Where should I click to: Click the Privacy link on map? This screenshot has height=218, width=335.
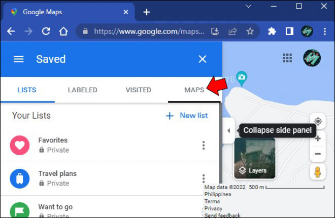point(213,208)
